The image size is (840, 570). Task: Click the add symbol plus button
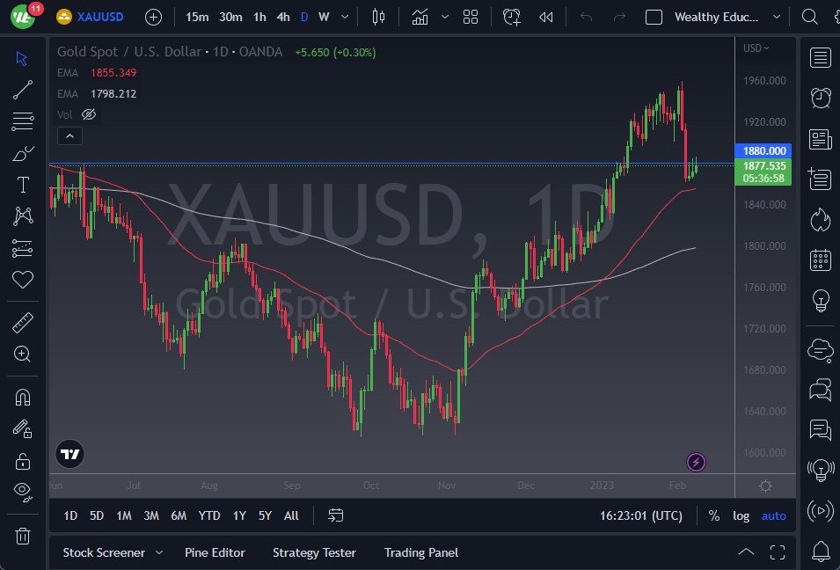[x=153, y=17]
